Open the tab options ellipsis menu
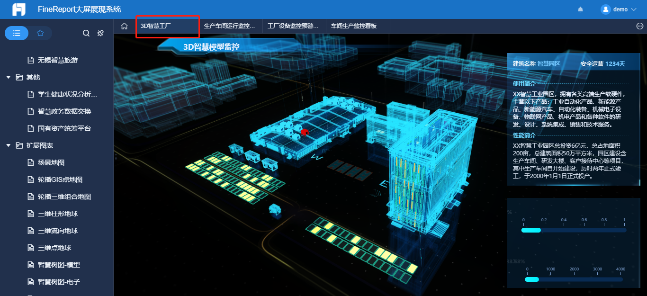Screen dimensions: 647x296 [639, 26]
